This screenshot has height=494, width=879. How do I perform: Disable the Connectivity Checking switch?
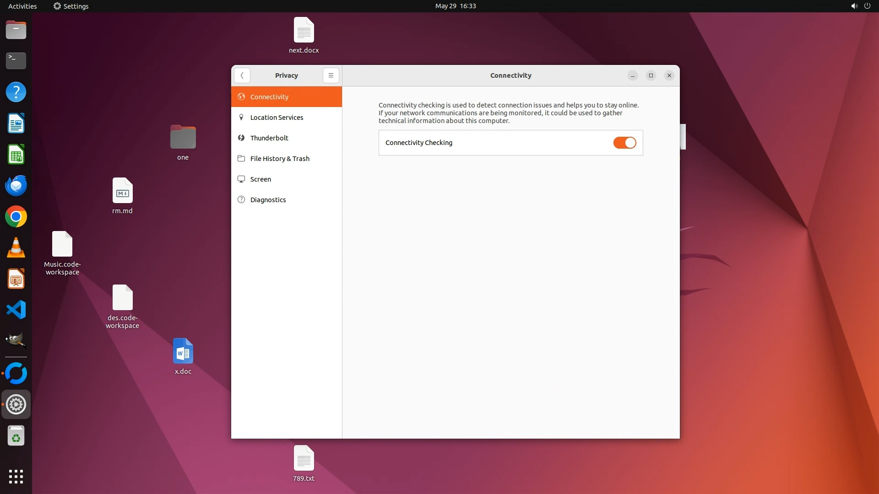point(624,143)
